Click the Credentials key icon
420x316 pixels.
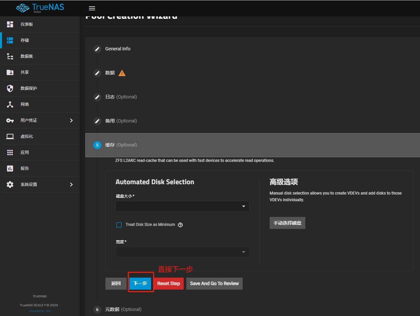10,120
